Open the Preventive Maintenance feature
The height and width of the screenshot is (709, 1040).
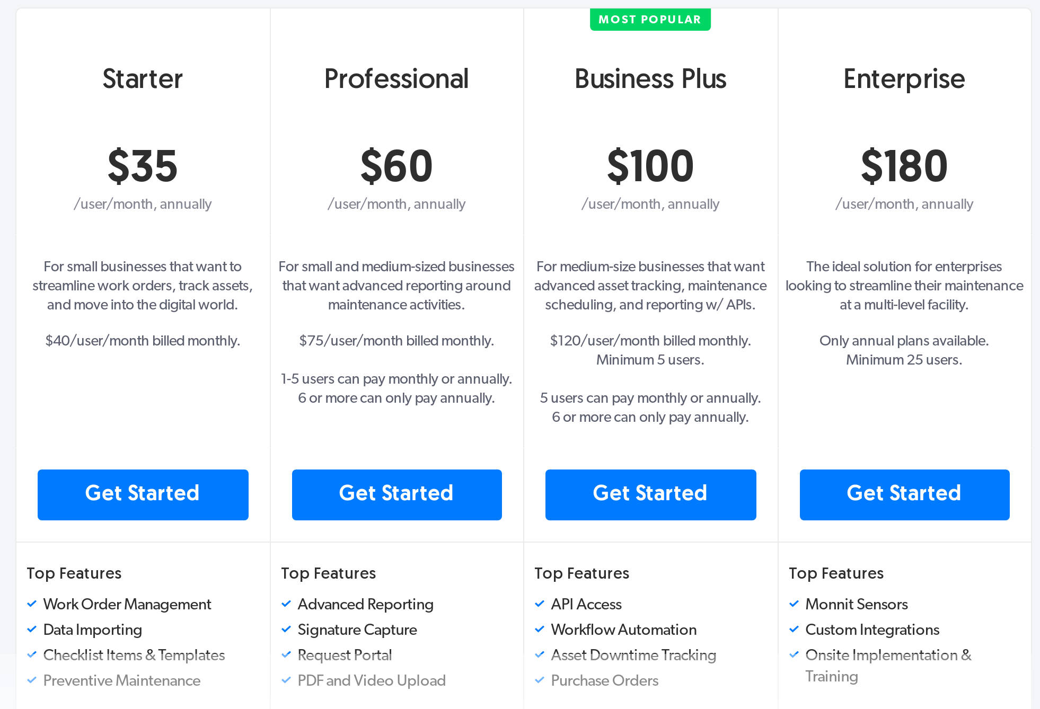121,680
